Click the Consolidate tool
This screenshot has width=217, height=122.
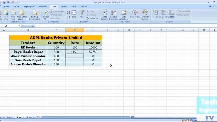[x=135, y=14]
